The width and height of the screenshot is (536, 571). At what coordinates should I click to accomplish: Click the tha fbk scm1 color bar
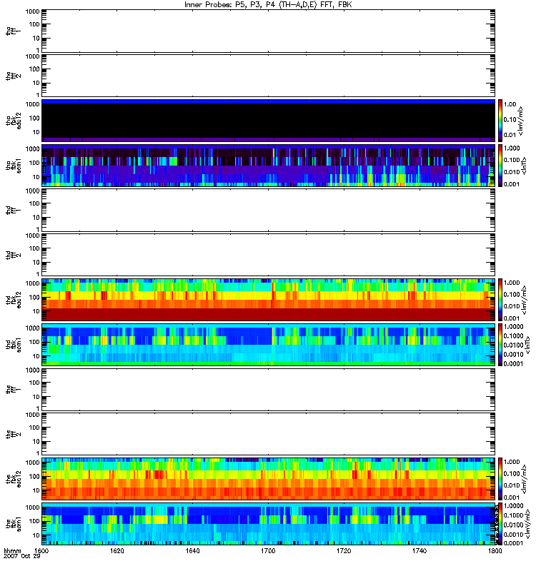click(x=500, y=166)
